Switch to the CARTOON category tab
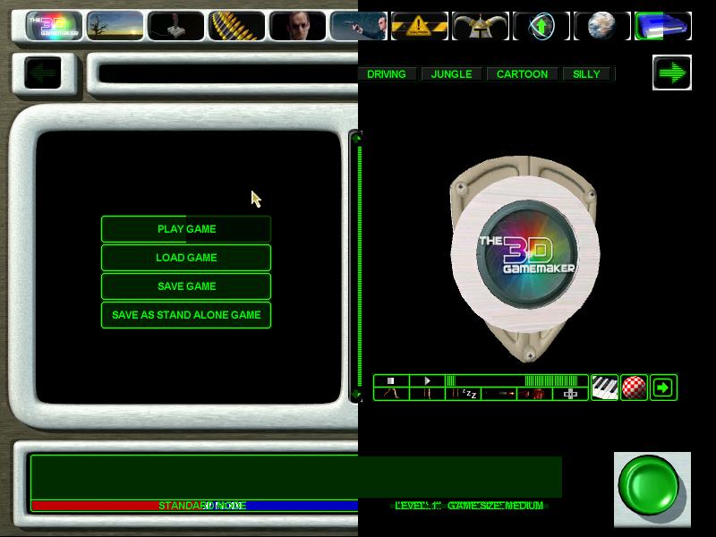716x537 pixels. (522, 74)
